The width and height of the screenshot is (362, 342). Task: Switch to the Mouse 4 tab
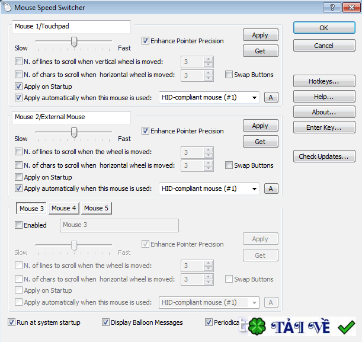(64, 208)
